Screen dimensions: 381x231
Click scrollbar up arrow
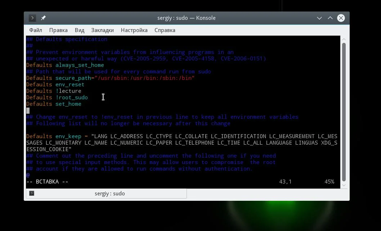(344, 39)
